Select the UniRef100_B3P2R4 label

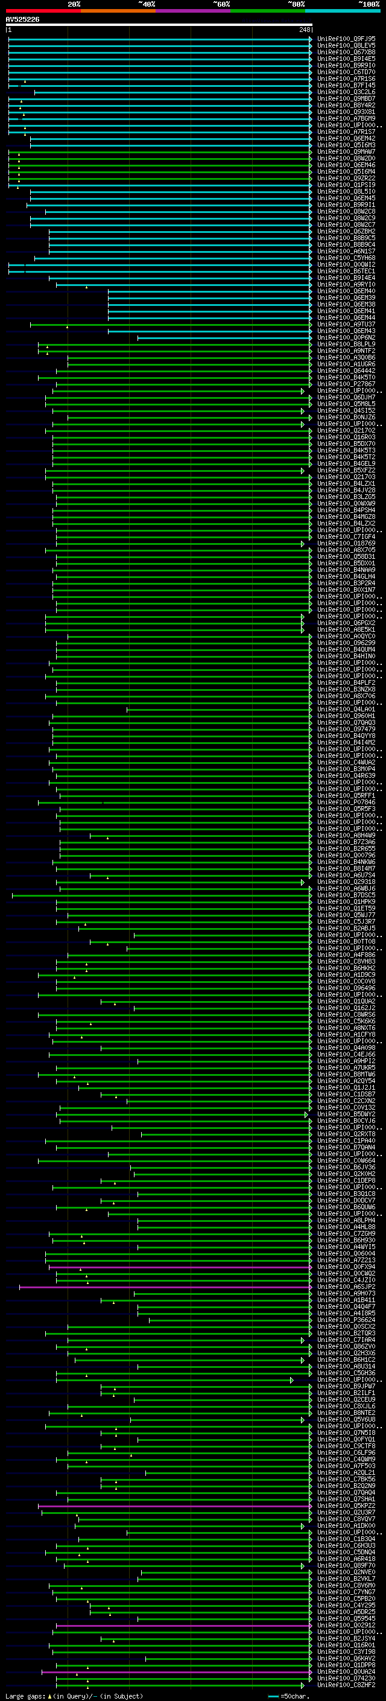tap(346, 583)
